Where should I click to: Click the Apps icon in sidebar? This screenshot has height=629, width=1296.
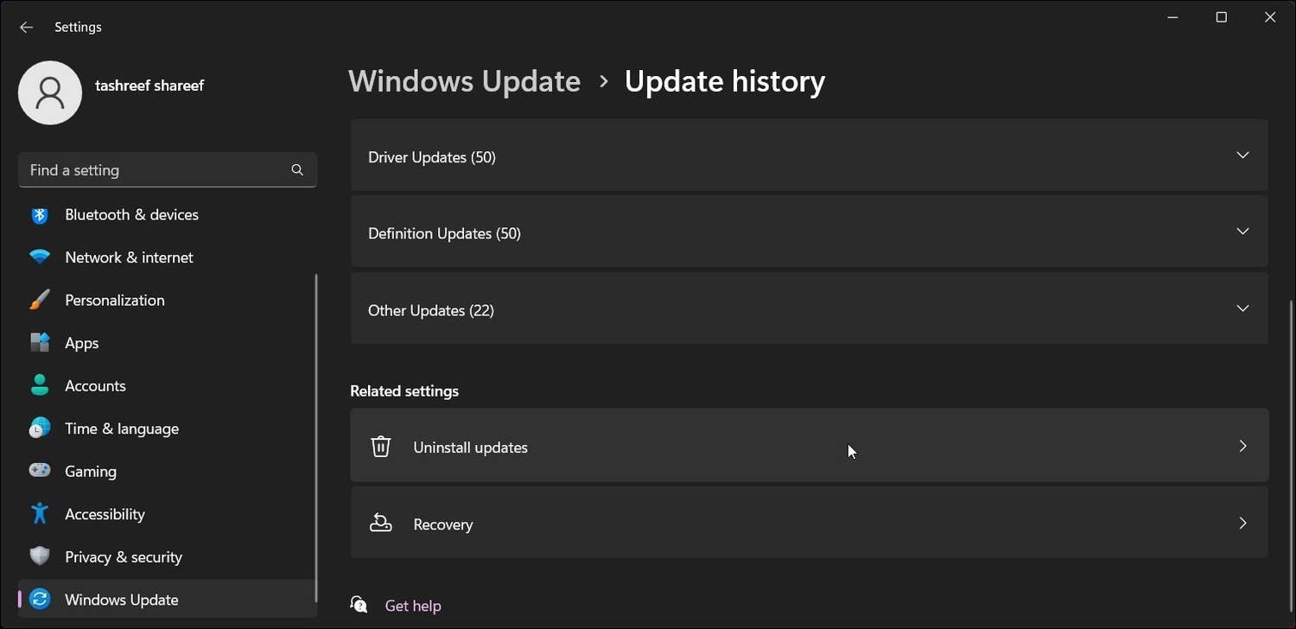pyautogui.click(x=40, y=343)
